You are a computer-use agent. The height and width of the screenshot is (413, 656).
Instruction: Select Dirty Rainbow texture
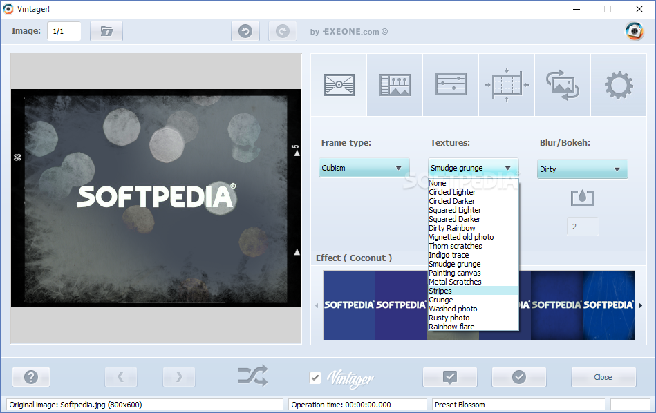coord(474,228)
